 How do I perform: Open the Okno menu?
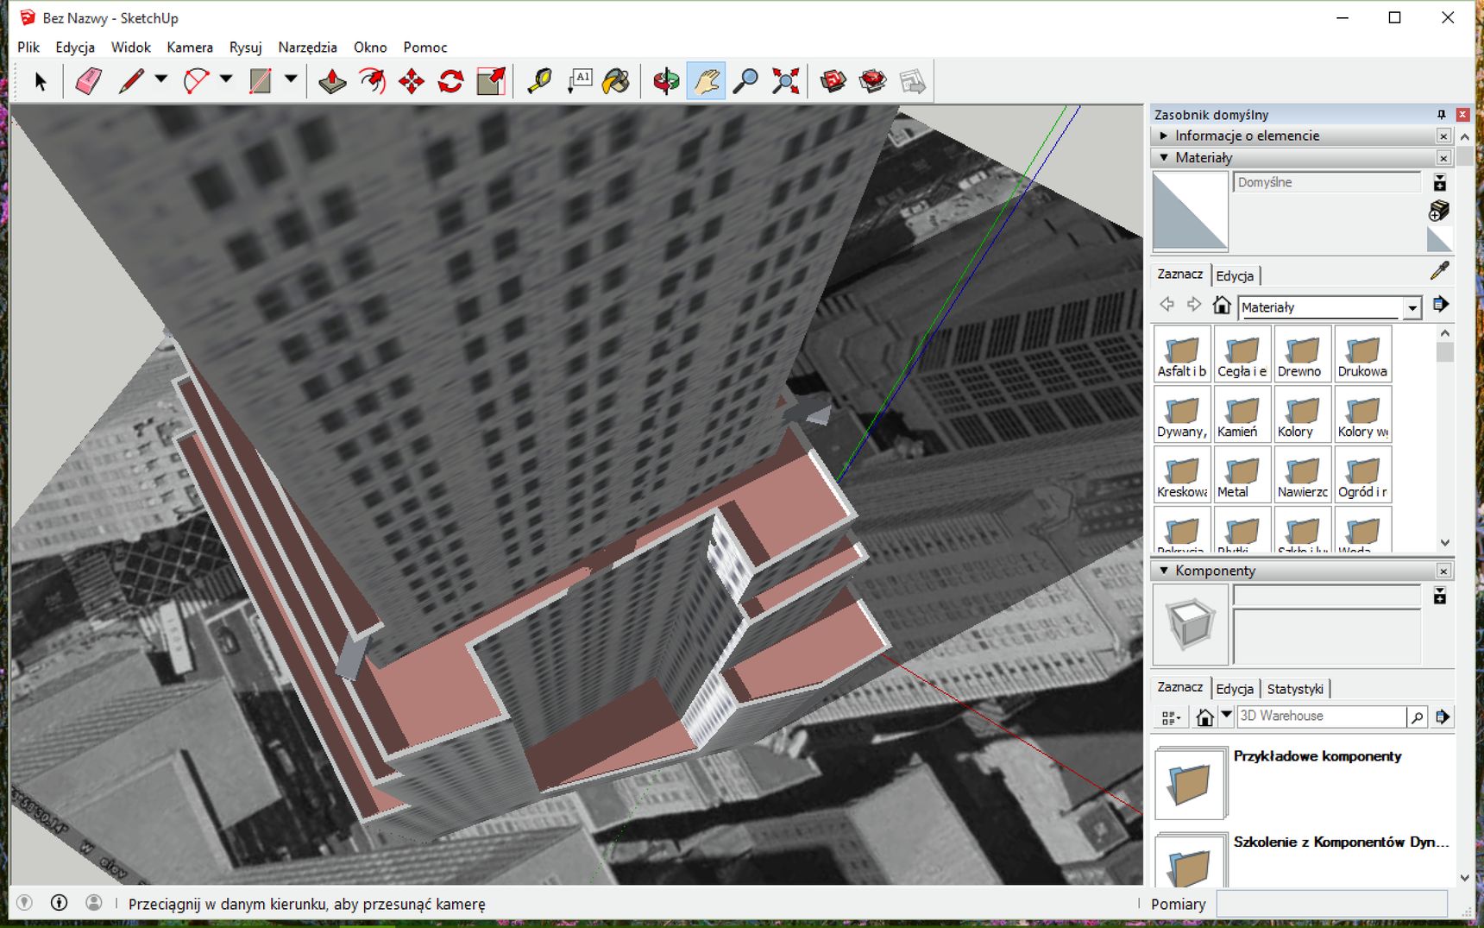point(370,47)
